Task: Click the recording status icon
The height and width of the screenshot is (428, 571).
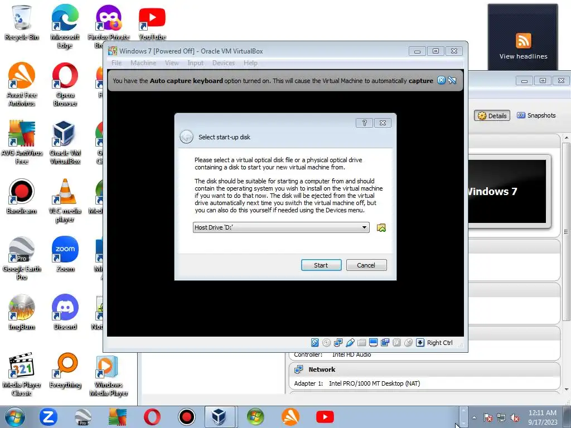Action: (385, 343)
